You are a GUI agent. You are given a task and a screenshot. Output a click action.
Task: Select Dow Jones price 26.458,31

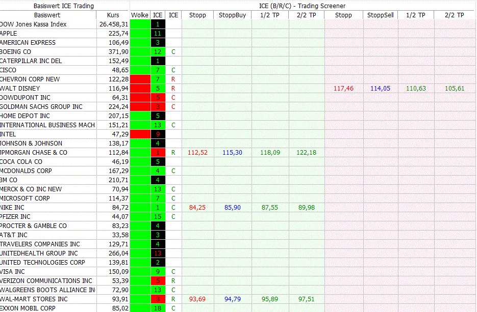[114, 24]
